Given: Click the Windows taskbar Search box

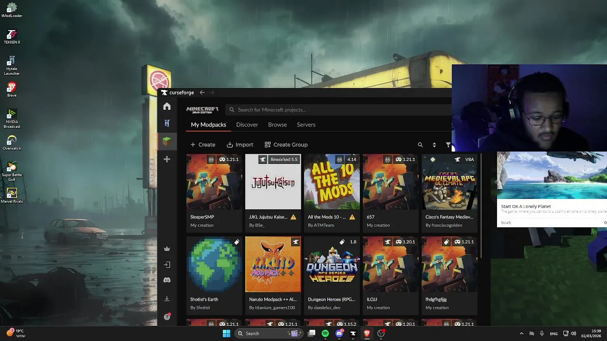Looking at the screenshot, I should pos(269,333).
